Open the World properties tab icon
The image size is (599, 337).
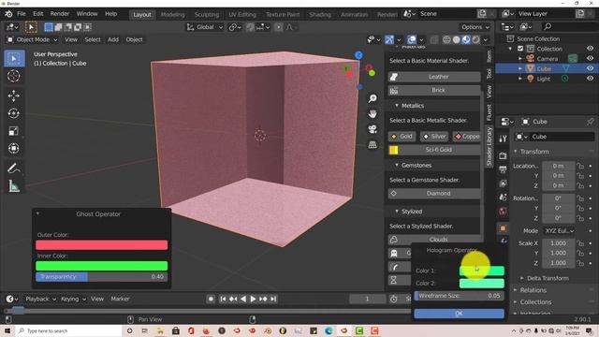[503, 211]
